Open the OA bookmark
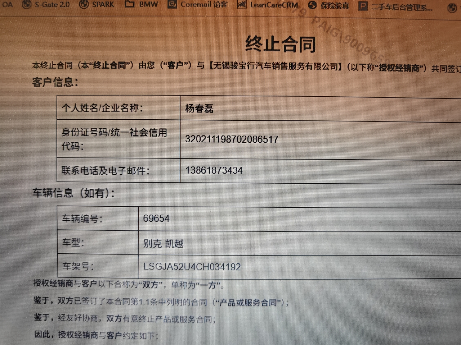The height and width of the screenshot is (345, 461). [7, 5]
